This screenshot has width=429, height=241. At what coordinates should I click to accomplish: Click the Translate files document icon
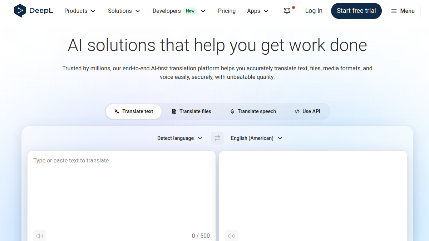pos(174,111)
